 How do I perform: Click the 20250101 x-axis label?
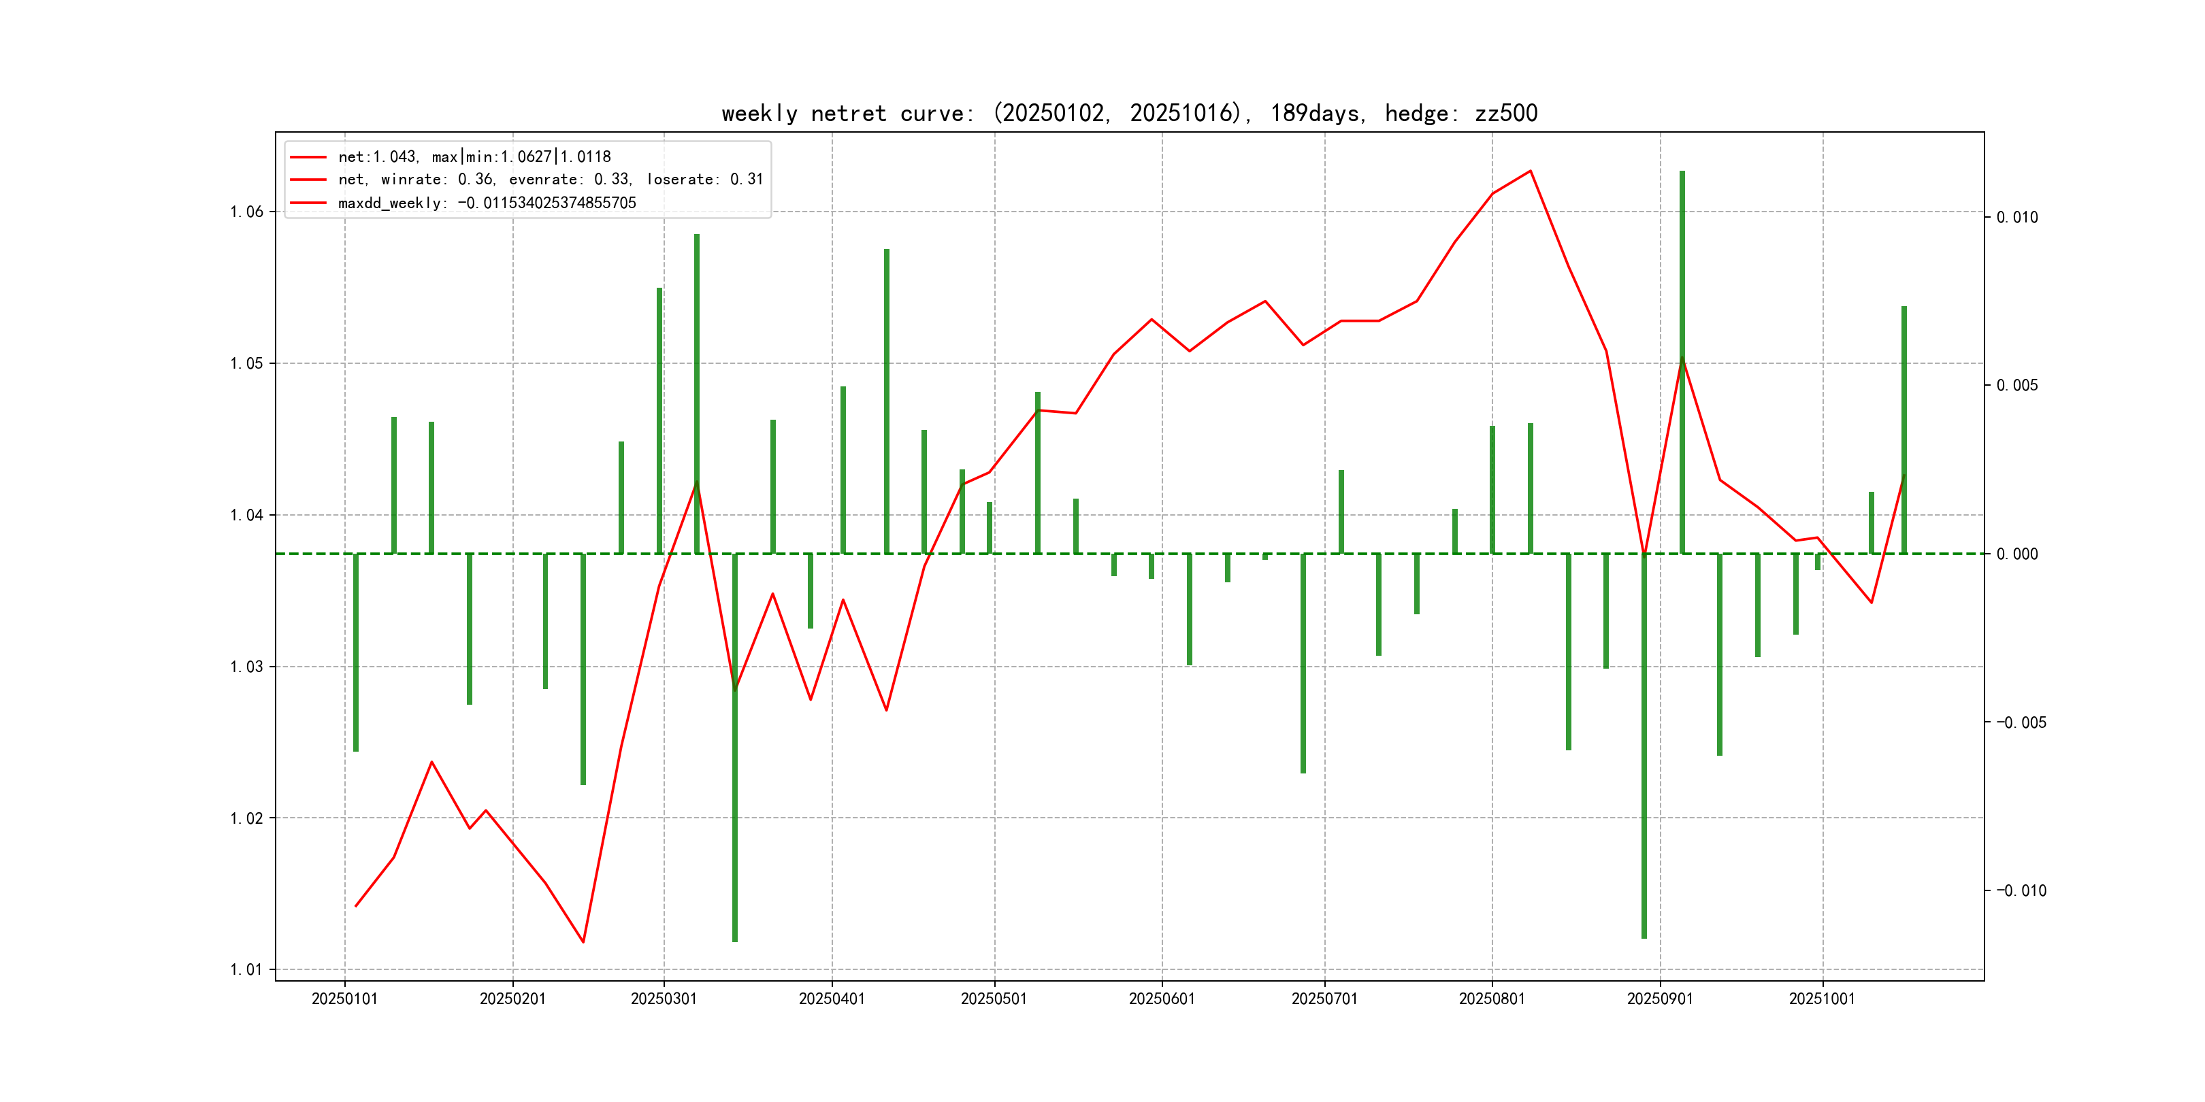[344, 999]
